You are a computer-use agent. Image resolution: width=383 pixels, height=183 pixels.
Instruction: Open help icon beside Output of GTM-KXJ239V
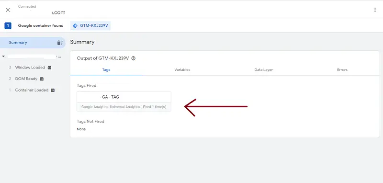pyautogui.click(x=134, y=58)
